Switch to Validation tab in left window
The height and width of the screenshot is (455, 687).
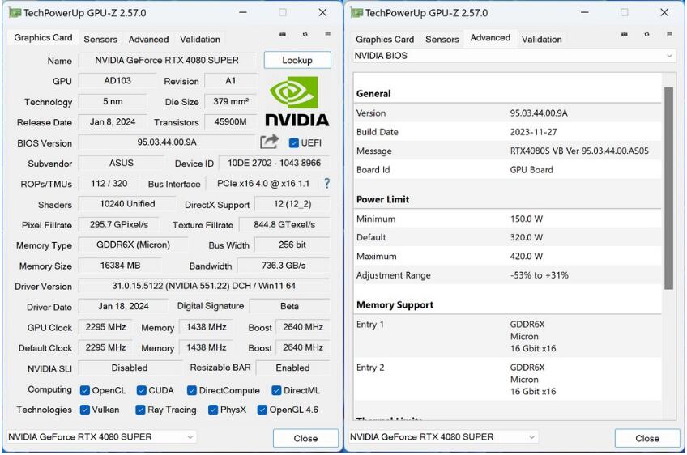coord(200,40)
